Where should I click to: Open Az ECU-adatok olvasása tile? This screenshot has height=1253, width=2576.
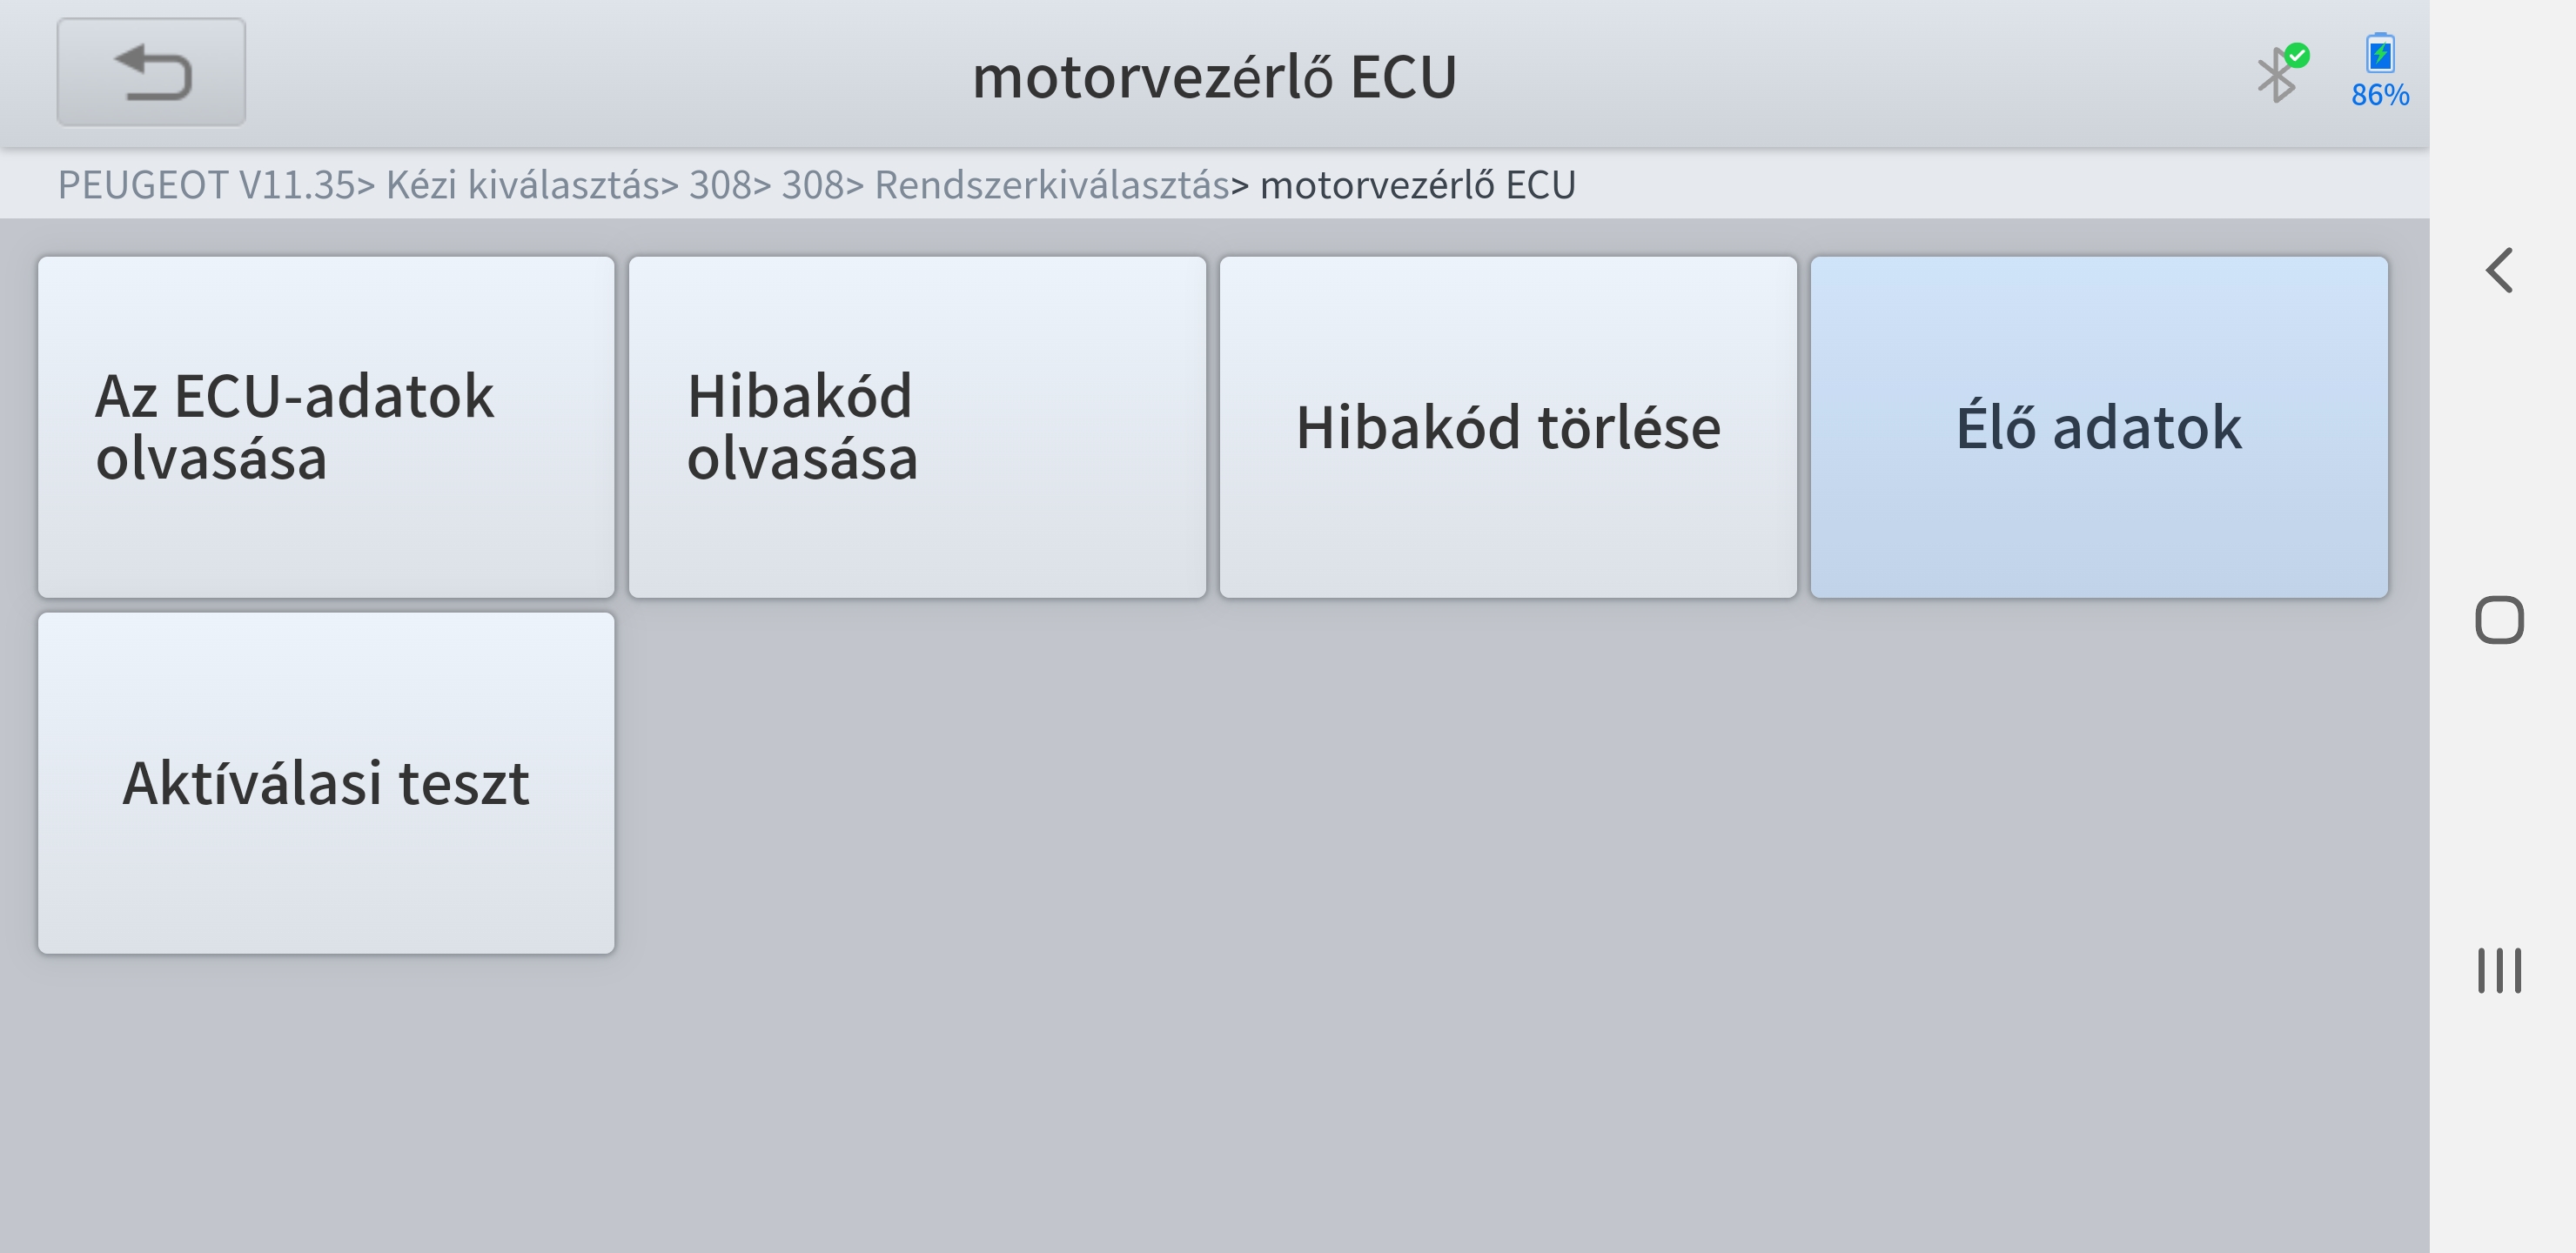[326, 427]
